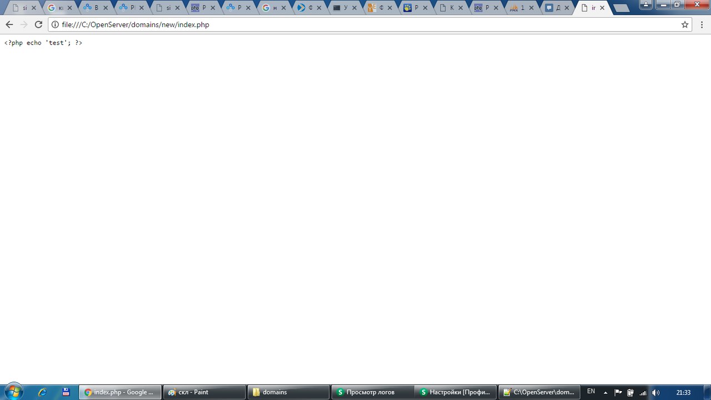Viewport: 711px width, 400px height.
Task: Open the C:\OpenServer editor window from taskbar
Action: tap(540, 392)
